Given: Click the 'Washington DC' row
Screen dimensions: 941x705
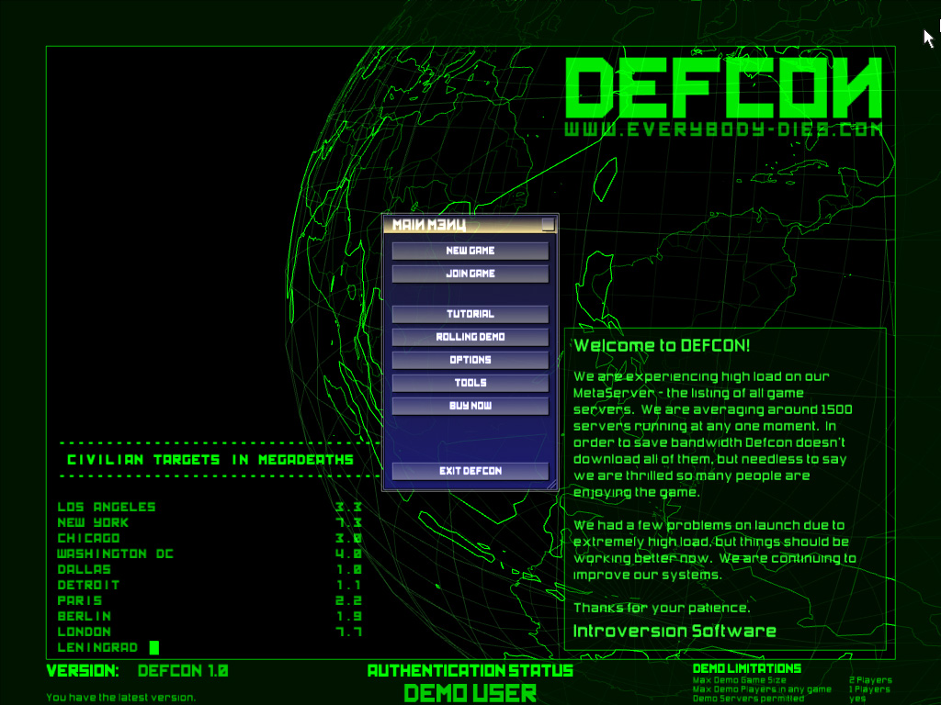Looking at the screenshot, I should 210,554.
